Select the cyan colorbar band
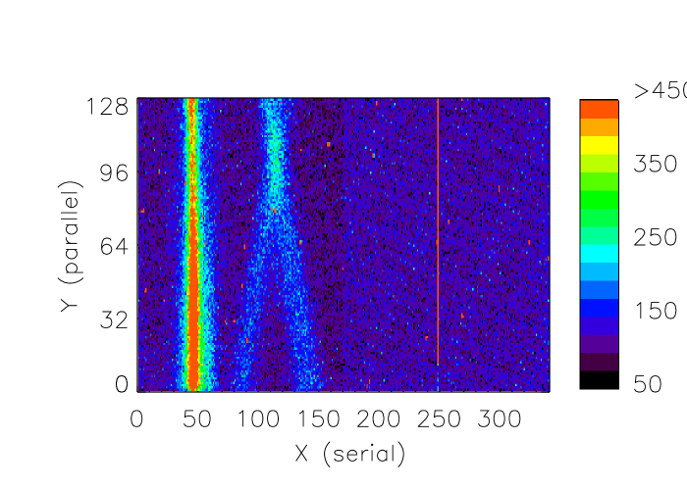The height and width of the screenshot is (490, 687). [600, 253]
